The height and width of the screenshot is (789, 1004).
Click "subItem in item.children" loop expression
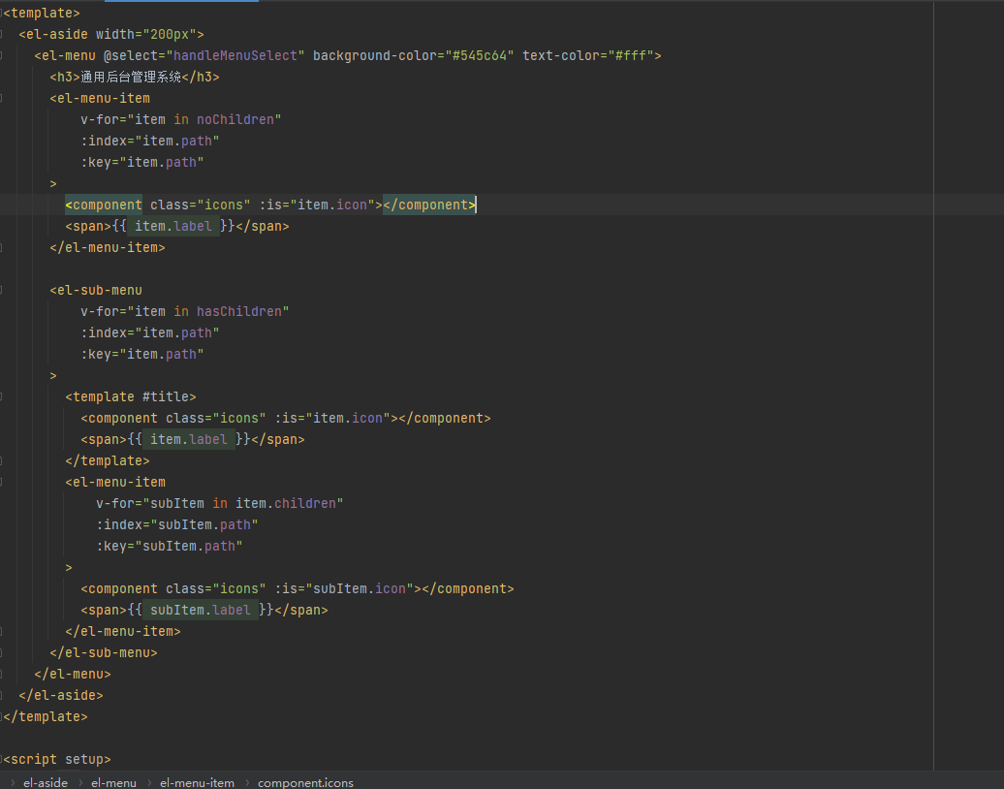pyautogui.click(x=242, y=503)
